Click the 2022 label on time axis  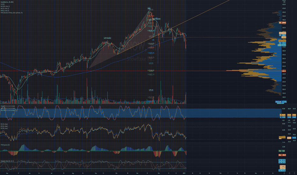(x=184, y=173)
